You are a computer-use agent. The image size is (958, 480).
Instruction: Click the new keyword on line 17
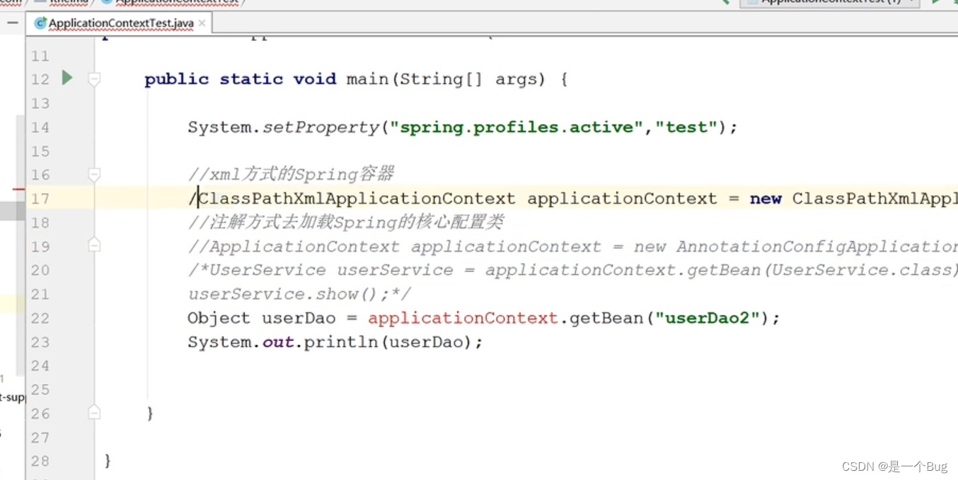766,199
